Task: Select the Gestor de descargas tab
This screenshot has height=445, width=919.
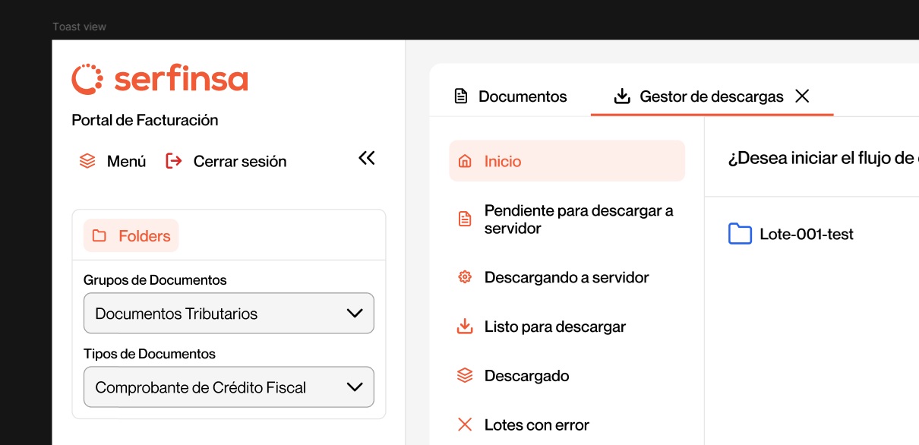Action: [711, 96]
